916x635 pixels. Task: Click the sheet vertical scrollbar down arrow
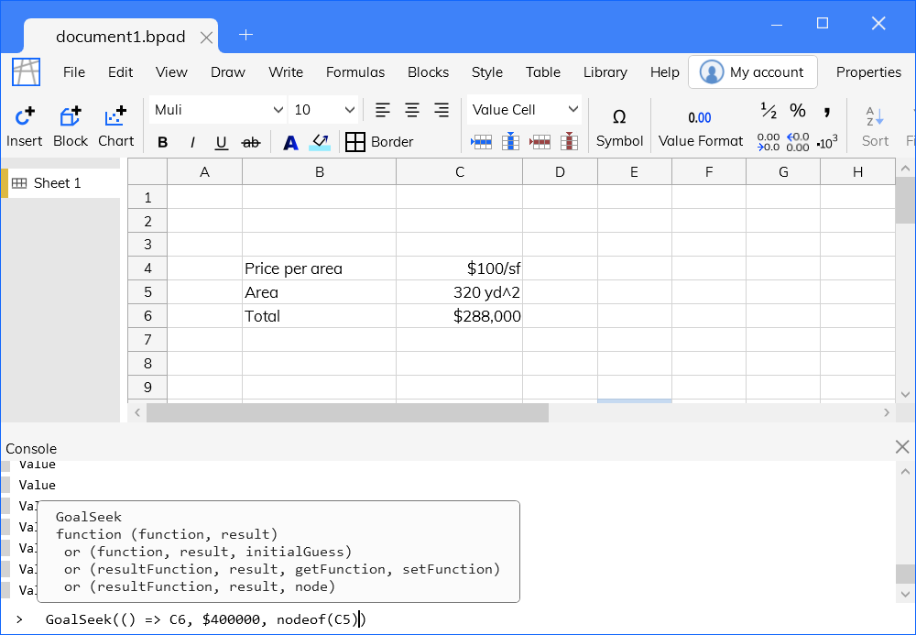coord(906,394)
